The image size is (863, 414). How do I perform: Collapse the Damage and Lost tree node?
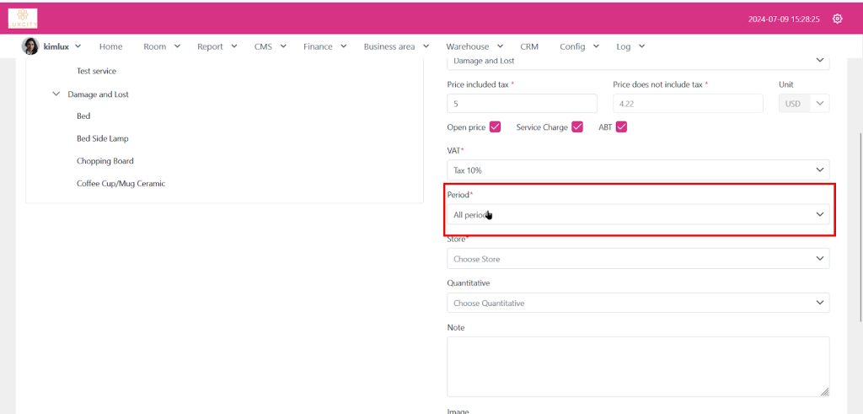[x=56, y=94]
